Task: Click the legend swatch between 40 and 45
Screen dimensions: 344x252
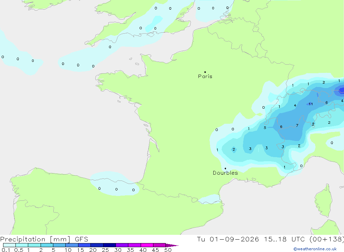Action: tap(147, 245)
